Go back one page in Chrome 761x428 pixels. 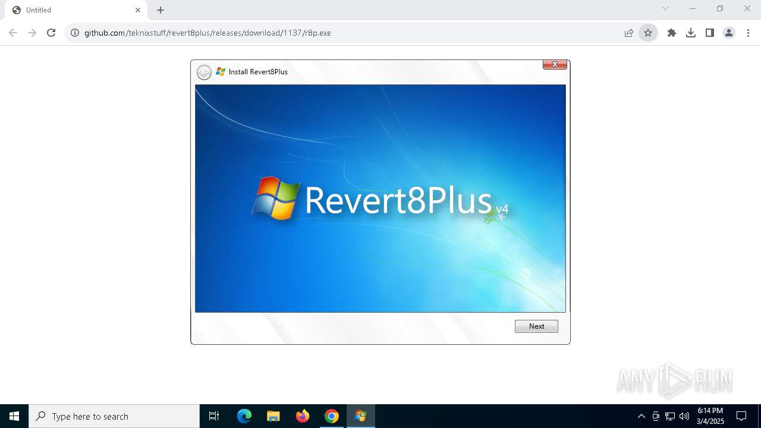click(x=13, y=33)
